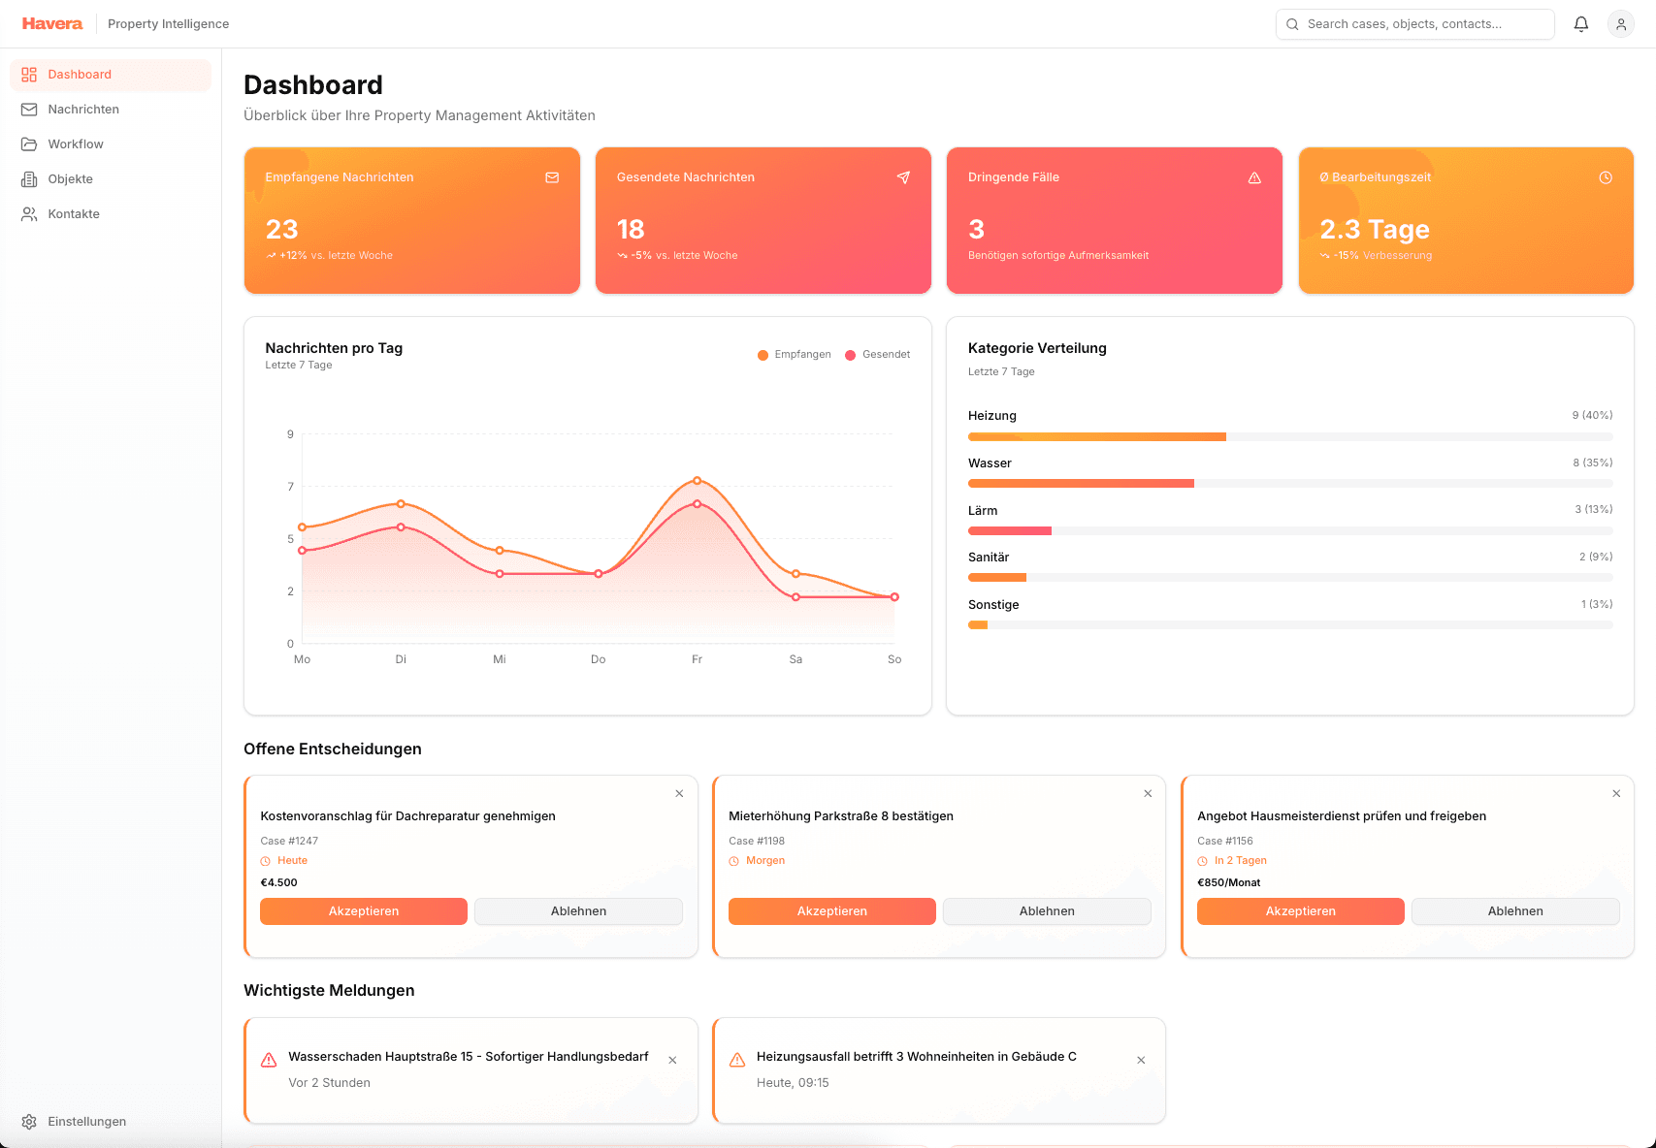1656x1148 pixels.
Task: Dismiss the Heizungsausfall Gebäude C alert
Action: (1141, 1060)
